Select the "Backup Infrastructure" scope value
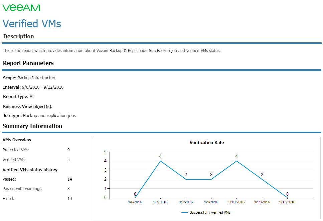This screenshot has width=323, height=221. point(37,78)
